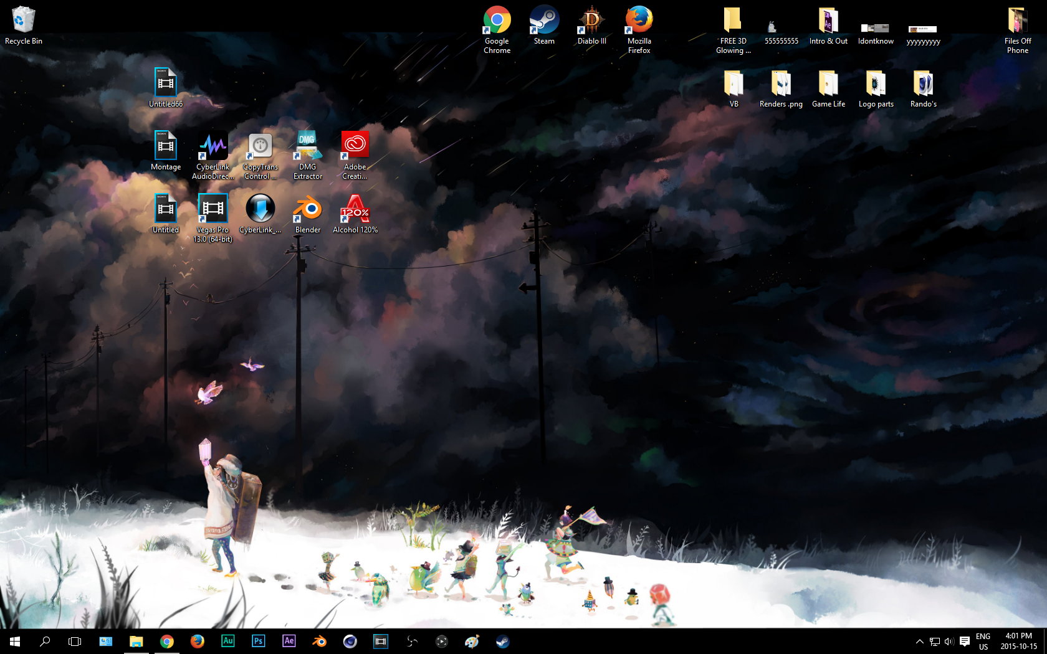This screenshot has height=654, width=1047.
Task: Open the volume control in tray
Action: pos(949,642)
